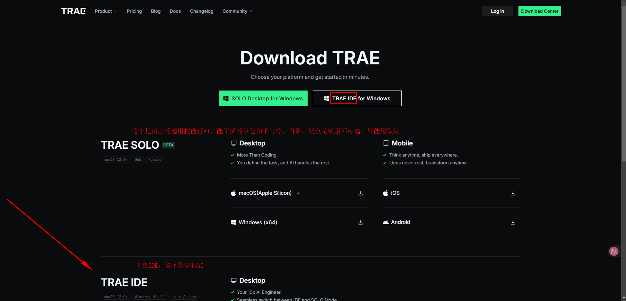Click the TRAE IDE section heading
The image size is (626, 301).
(124, 282)
